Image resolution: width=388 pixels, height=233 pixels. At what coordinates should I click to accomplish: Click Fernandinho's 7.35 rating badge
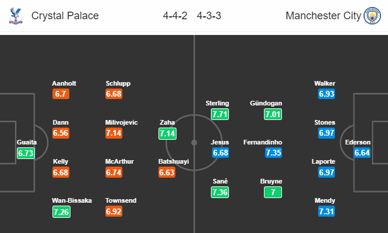click(x=273, y=153)
